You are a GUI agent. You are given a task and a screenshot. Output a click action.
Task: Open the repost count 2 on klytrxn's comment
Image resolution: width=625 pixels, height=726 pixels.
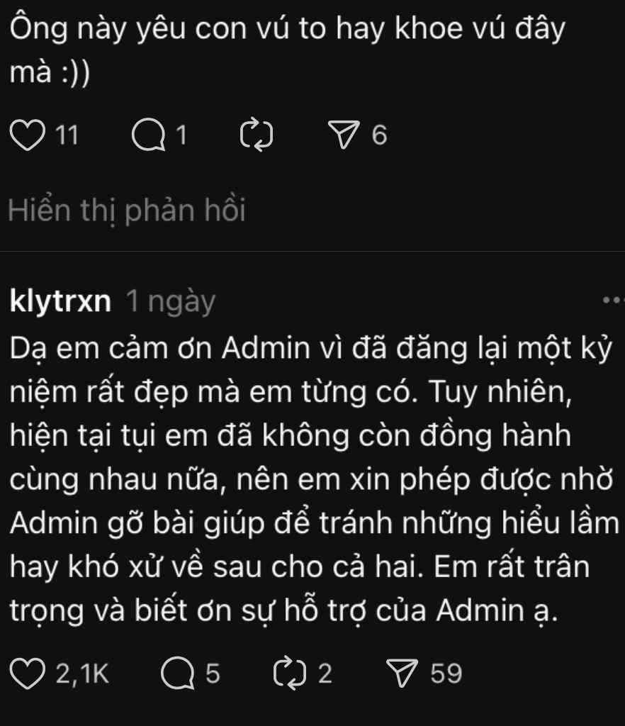pyautogui.click(x=325, y=674)
